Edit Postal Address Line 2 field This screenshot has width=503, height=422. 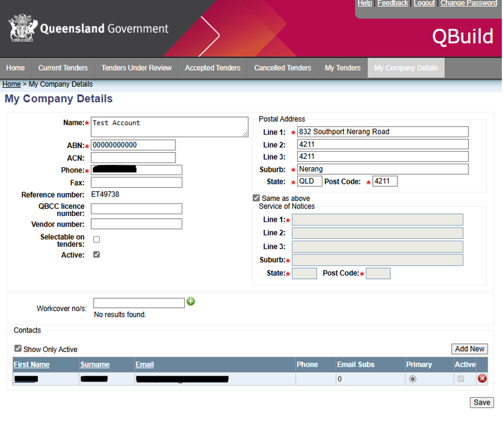[x=383, y=144]
